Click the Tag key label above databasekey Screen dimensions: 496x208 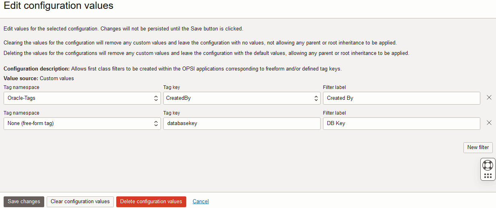click(x=171, y=113)
